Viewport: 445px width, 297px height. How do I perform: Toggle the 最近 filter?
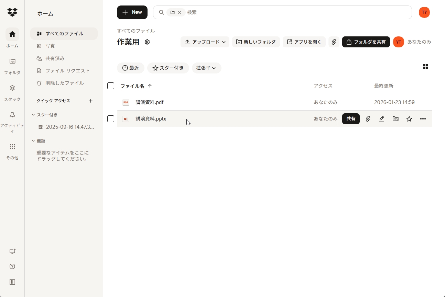131,68
